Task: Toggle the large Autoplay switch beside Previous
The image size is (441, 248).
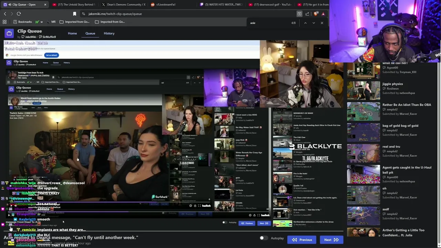Action: [x=264, y=238]
